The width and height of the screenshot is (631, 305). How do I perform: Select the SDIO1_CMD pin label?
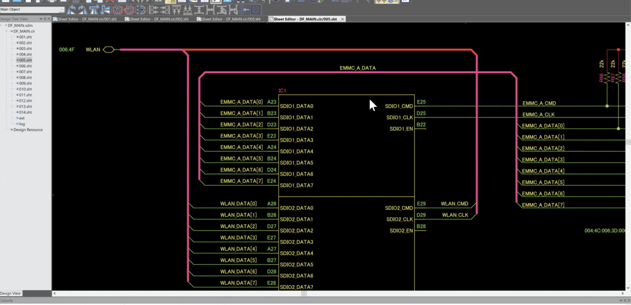pyautogui.click(x=399, y=106)
